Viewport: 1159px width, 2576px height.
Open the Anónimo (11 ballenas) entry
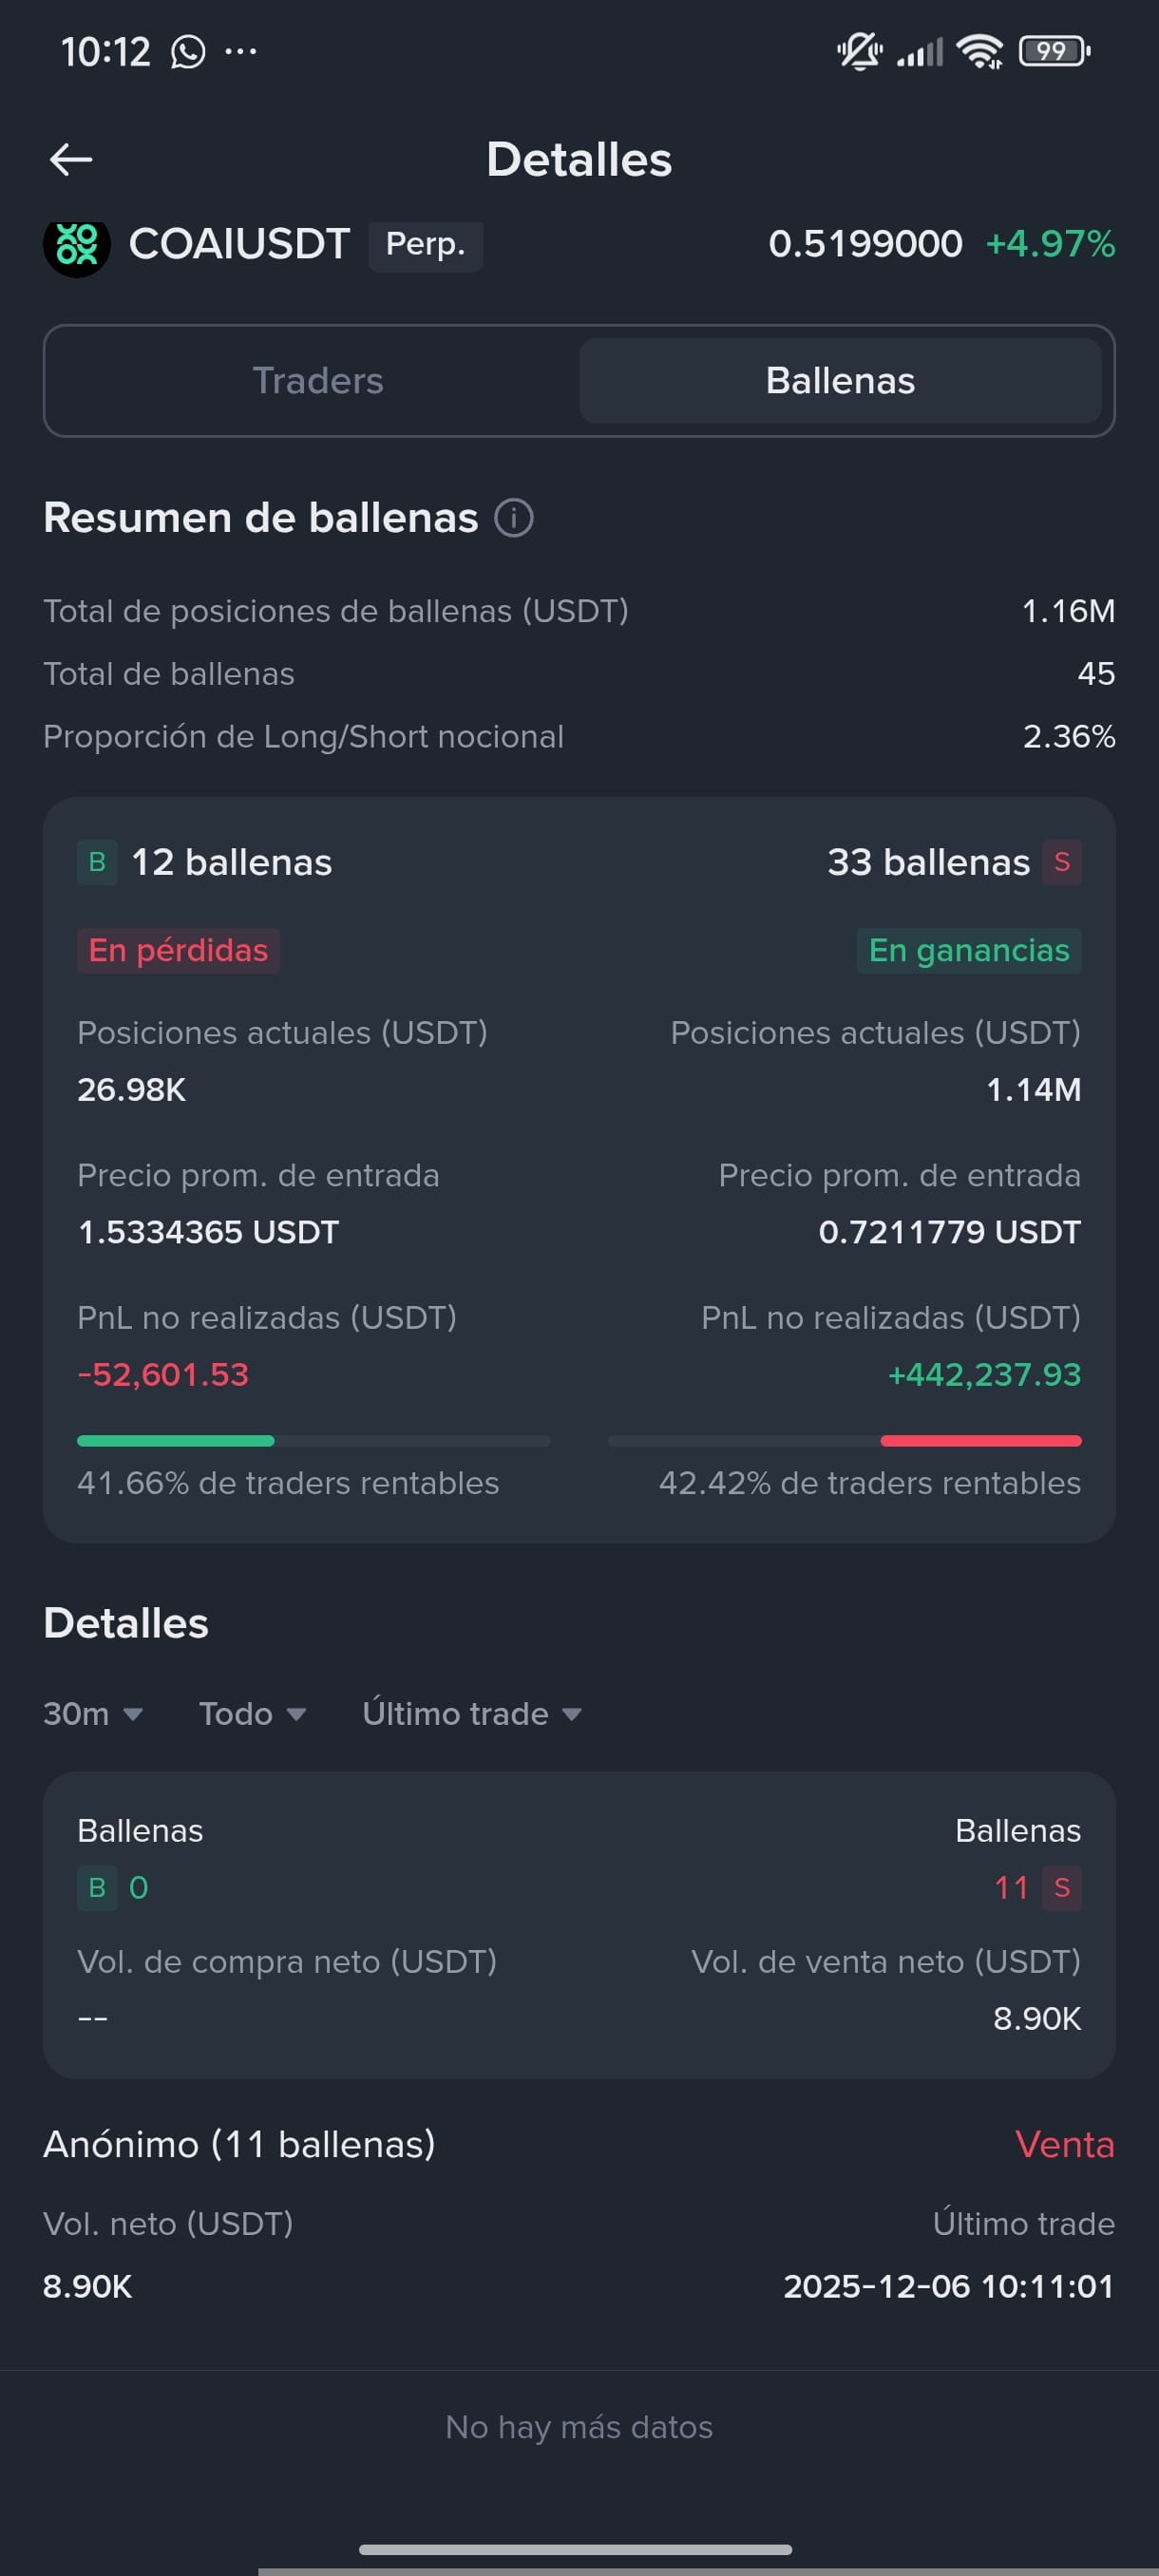(579, 2215)
